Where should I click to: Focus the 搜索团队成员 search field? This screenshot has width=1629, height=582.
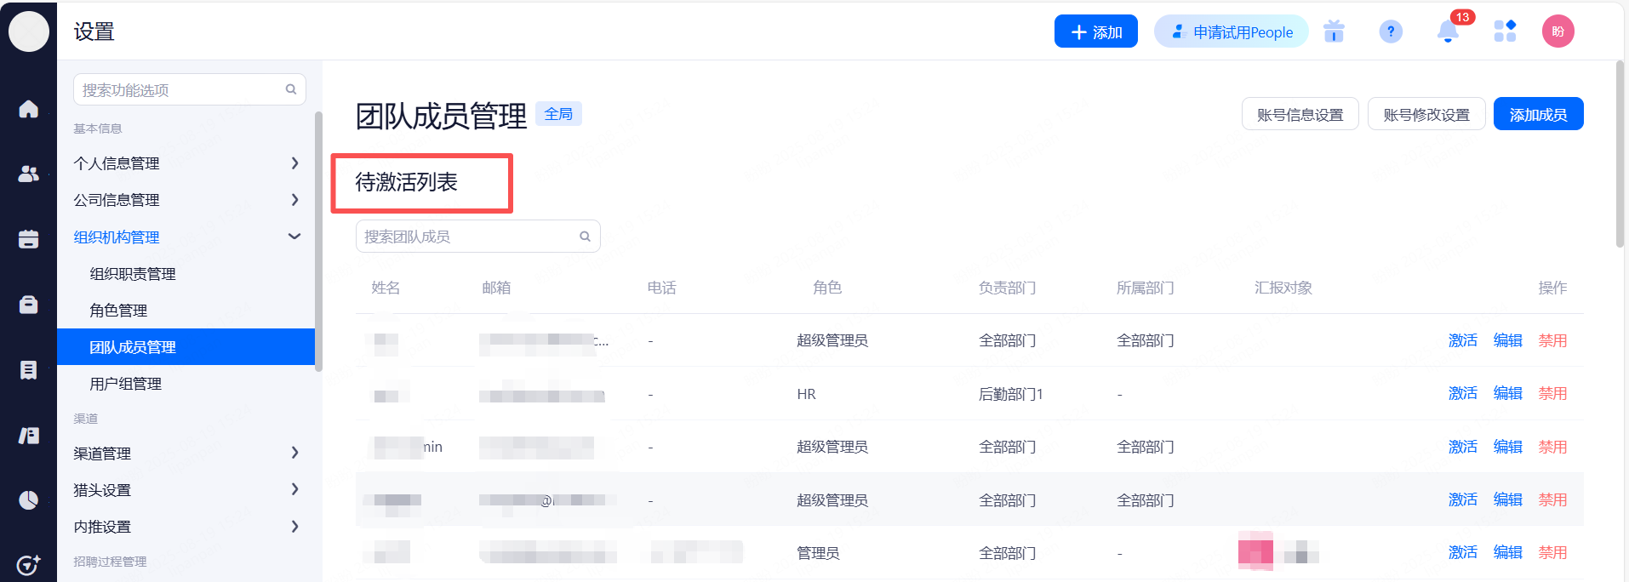[468, 237]
